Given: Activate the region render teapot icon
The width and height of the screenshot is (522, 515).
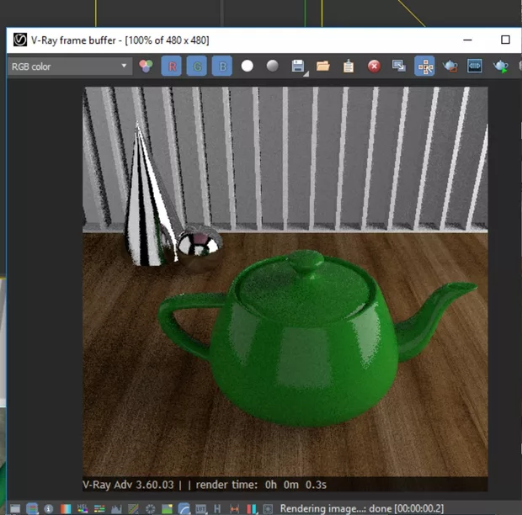Looking at the screenshot, I should coord(450,66).
